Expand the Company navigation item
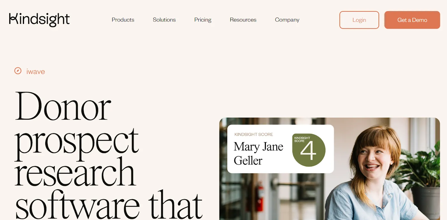The image size is (447, 220). 287,20
